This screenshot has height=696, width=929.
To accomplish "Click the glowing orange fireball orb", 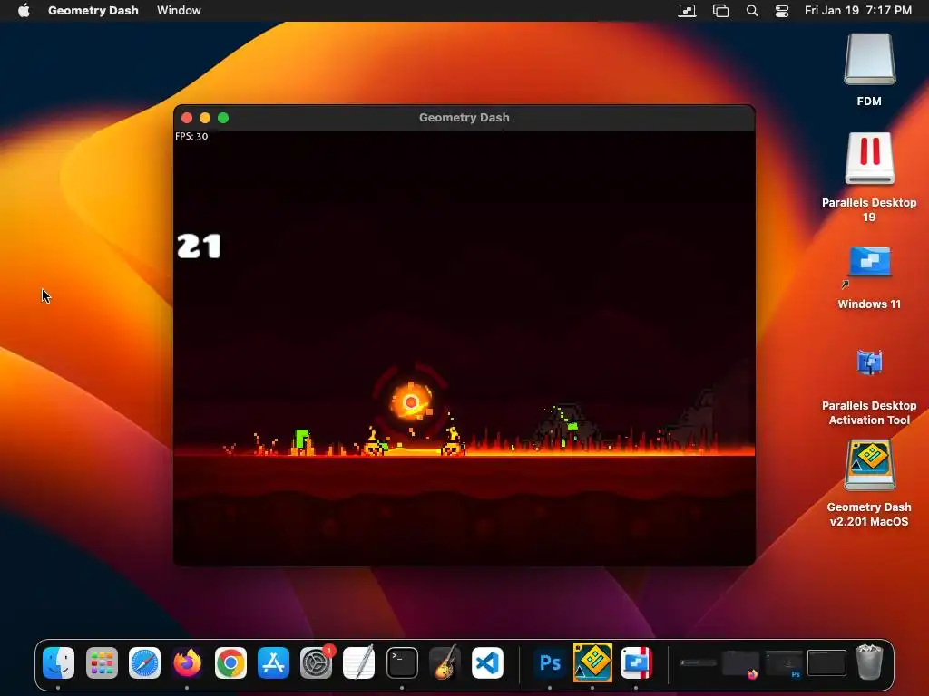I will pyautogui.click(x=411, y=401).
